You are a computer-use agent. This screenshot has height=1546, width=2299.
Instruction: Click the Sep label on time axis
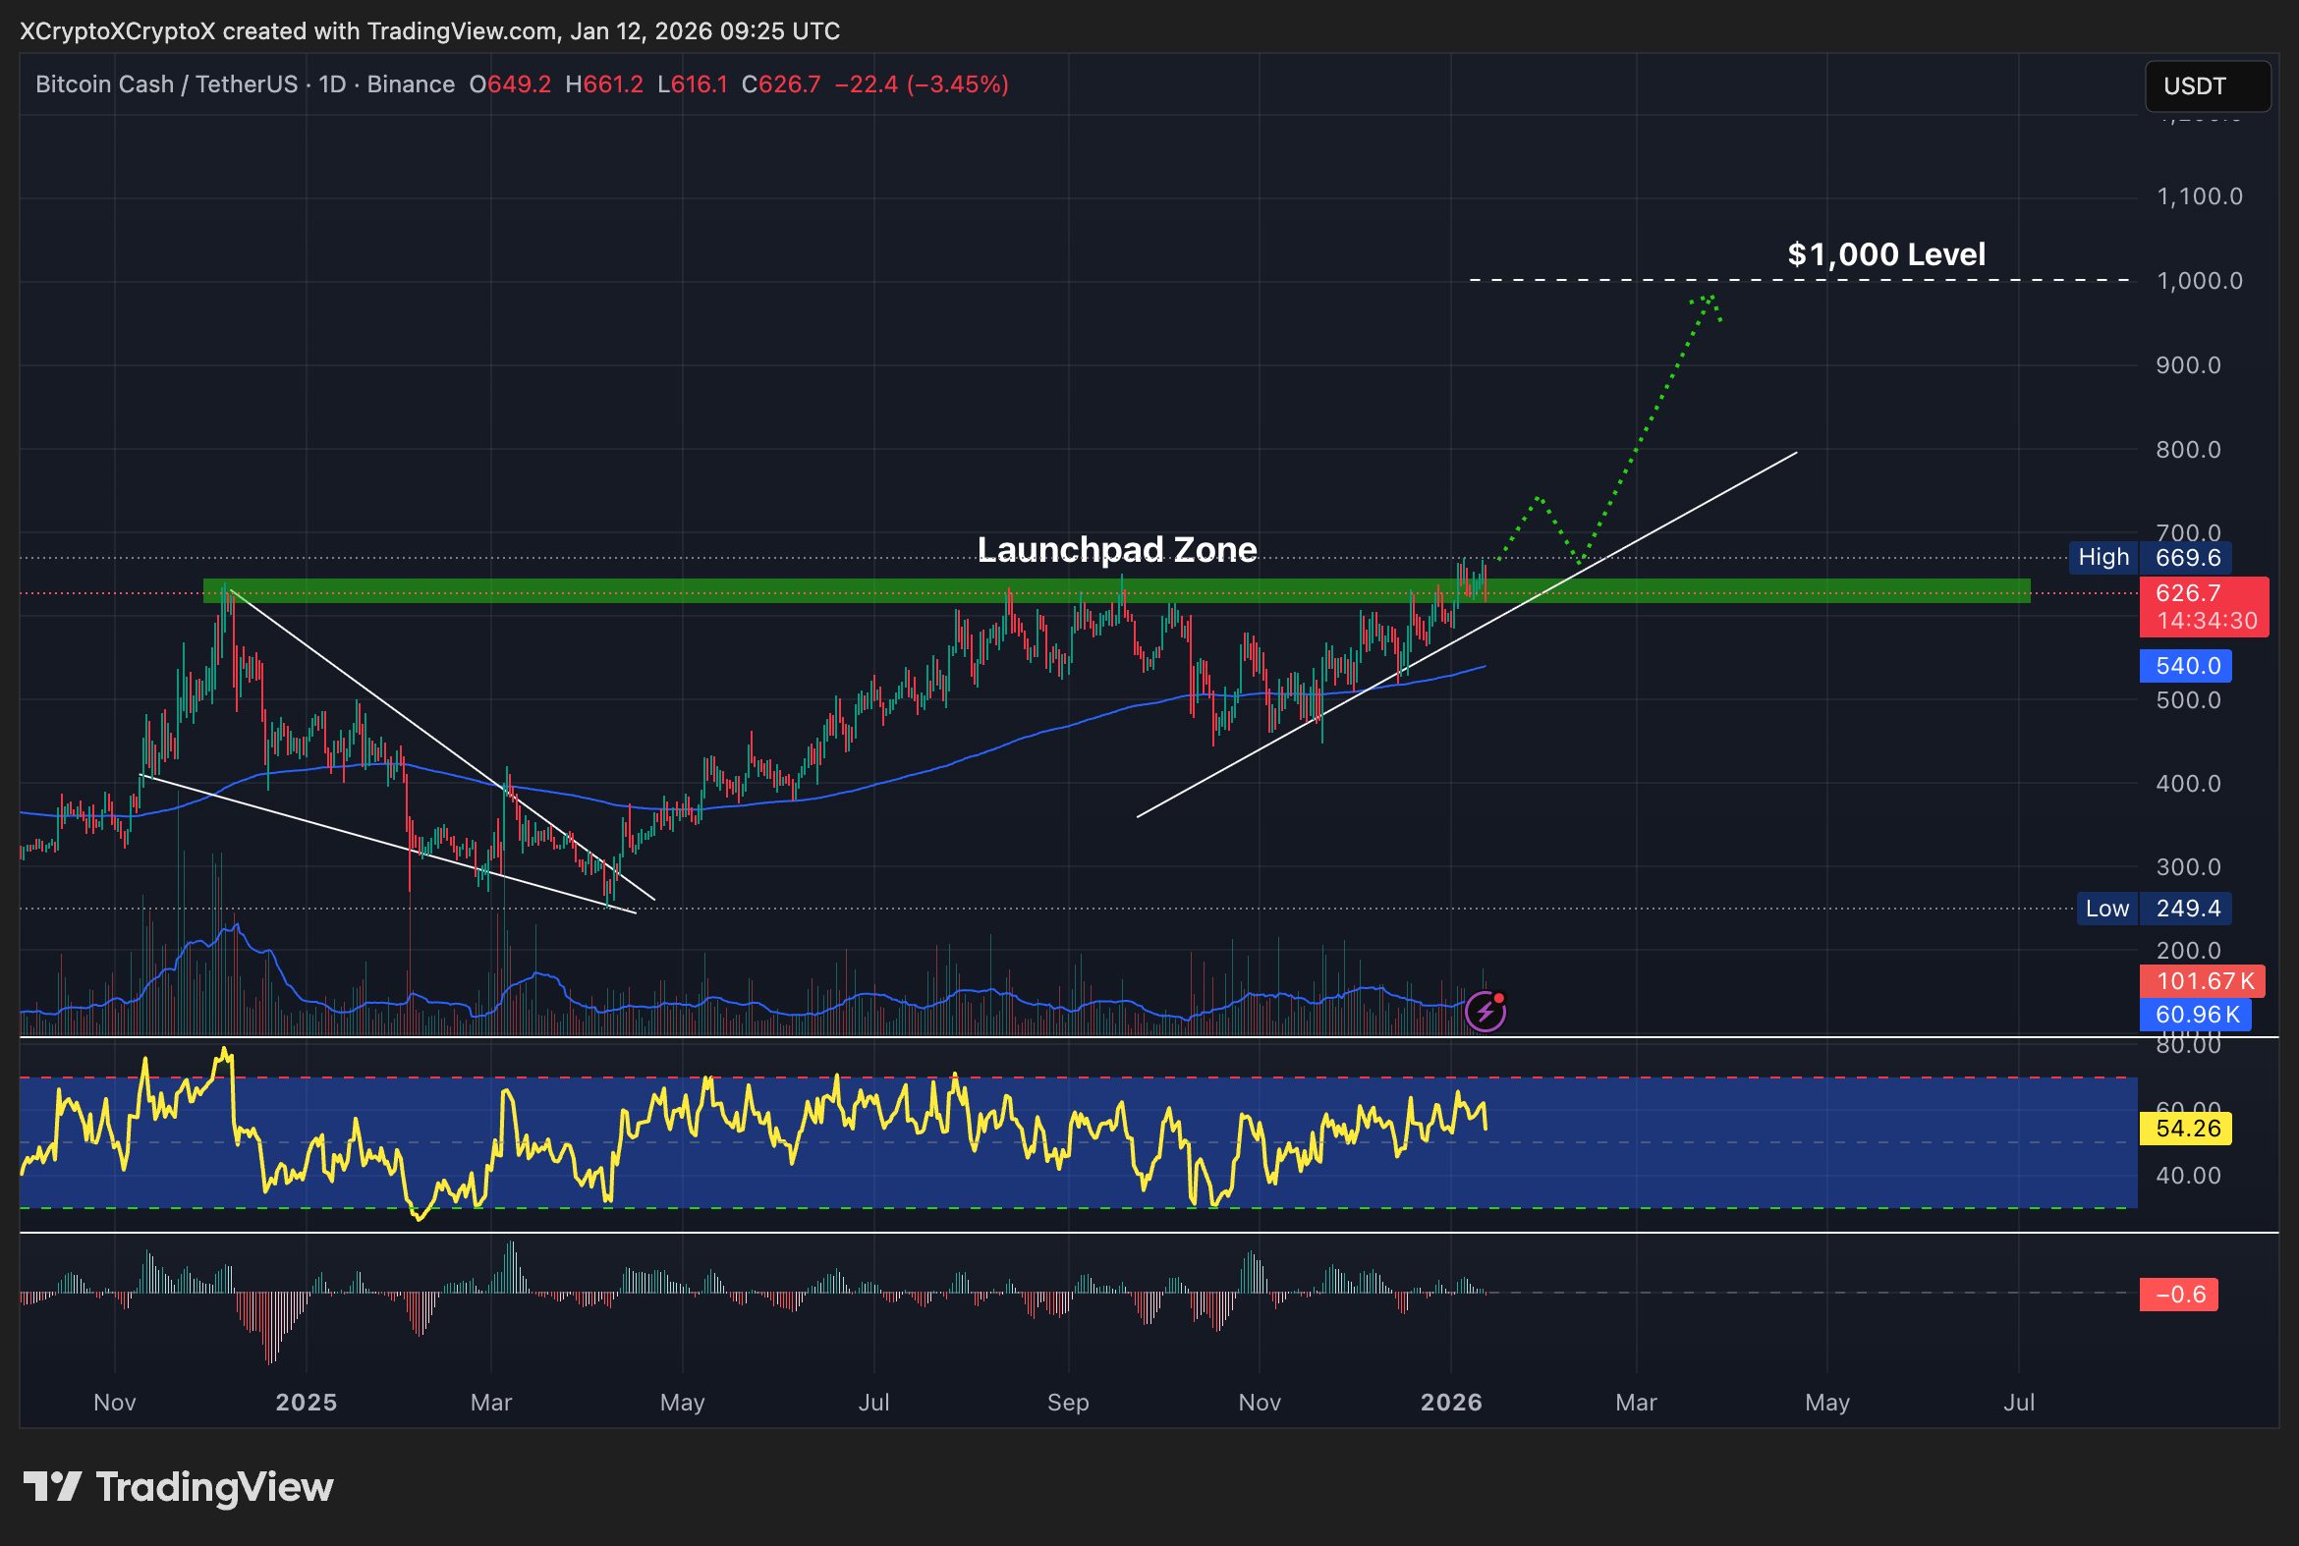click(x=1067, y=1402)
